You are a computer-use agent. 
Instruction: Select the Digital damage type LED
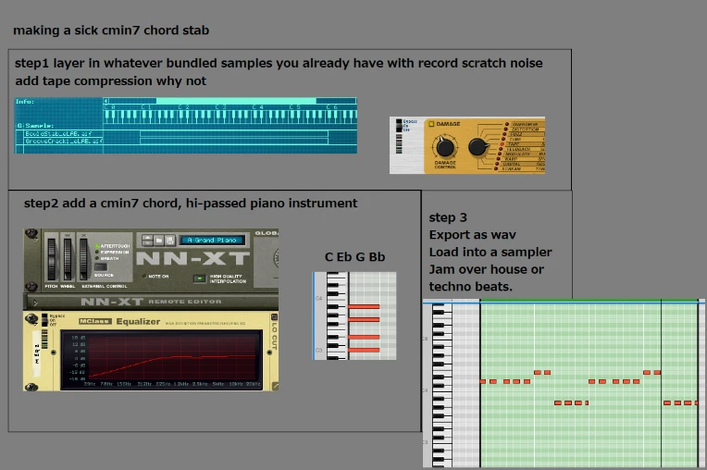pyautogui.click(x=498, y=164)
